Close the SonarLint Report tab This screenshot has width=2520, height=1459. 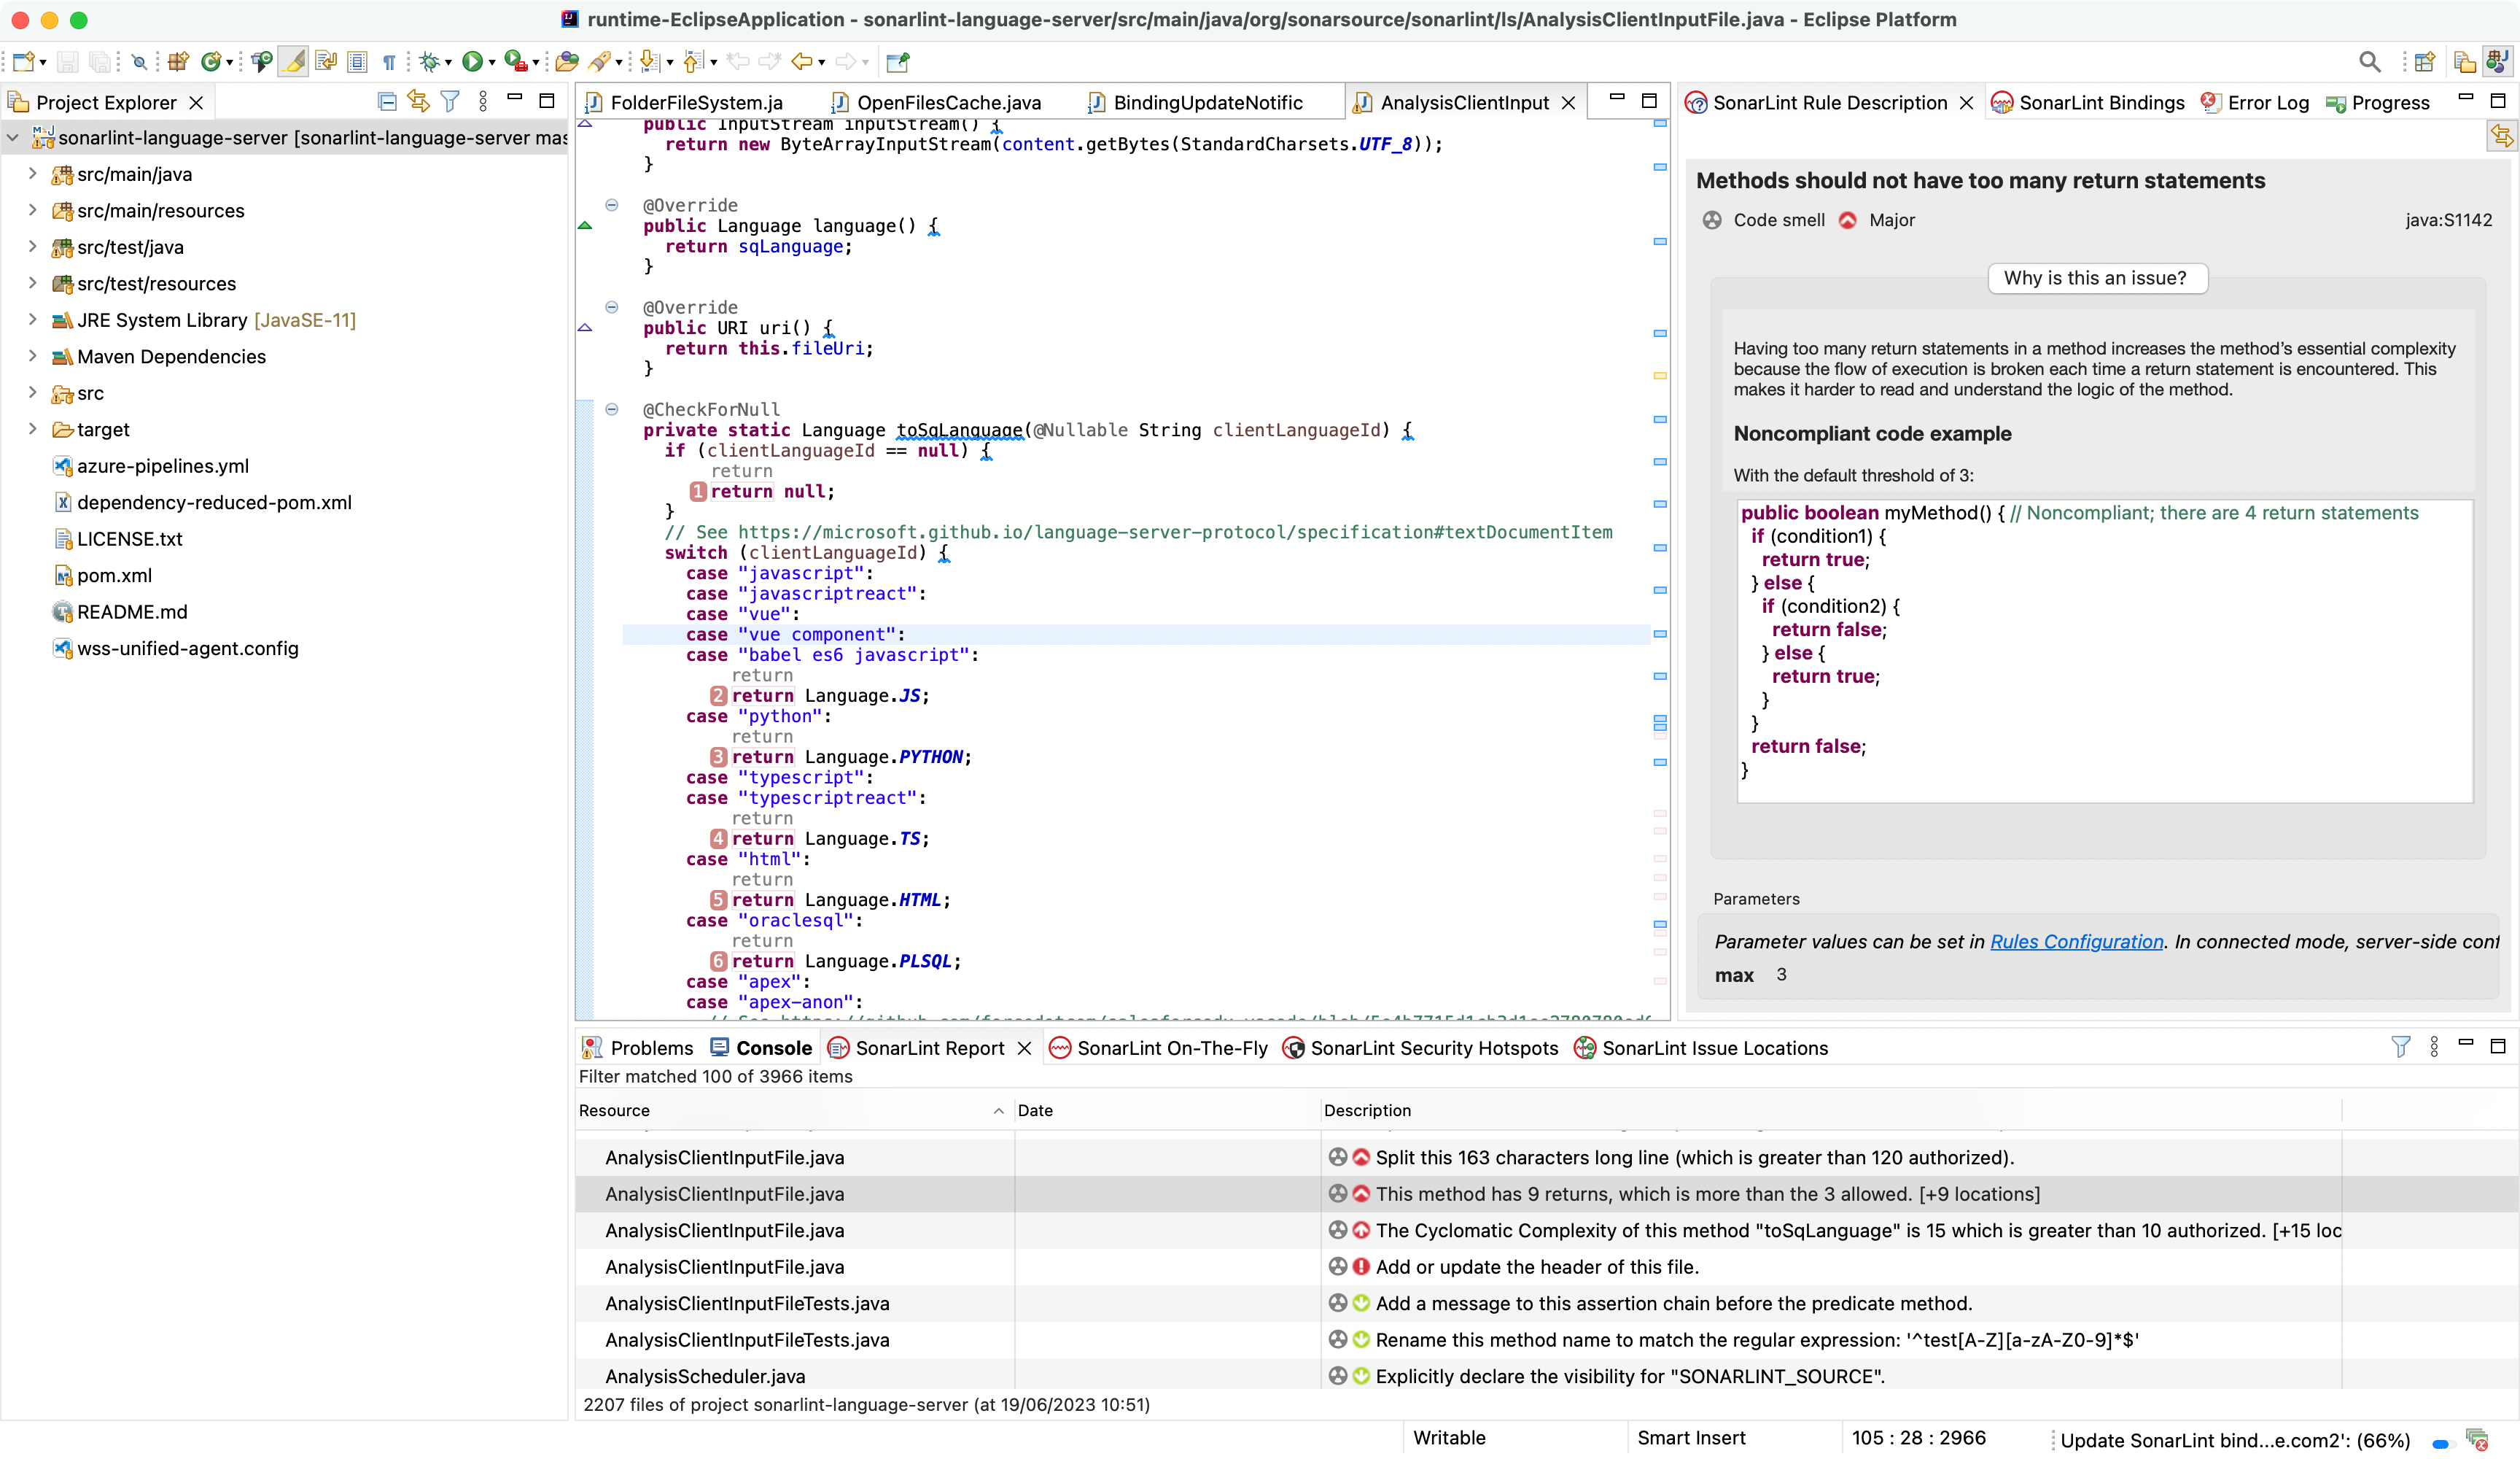coord(1024,1048)
